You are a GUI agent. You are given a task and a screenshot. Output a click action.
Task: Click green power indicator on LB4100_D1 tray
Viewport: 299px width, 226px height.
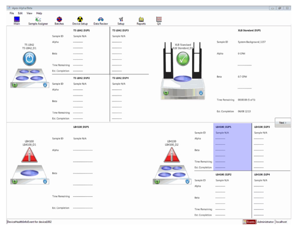[x=15, y=181]
